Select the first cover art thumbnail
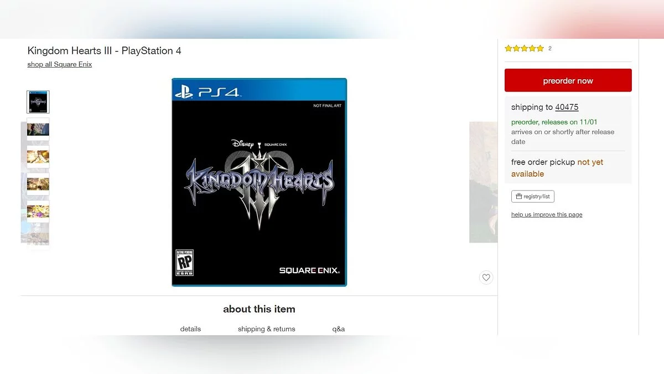This screenshot has width=664, height=374. pyautogui.click(x=38, y=102)
